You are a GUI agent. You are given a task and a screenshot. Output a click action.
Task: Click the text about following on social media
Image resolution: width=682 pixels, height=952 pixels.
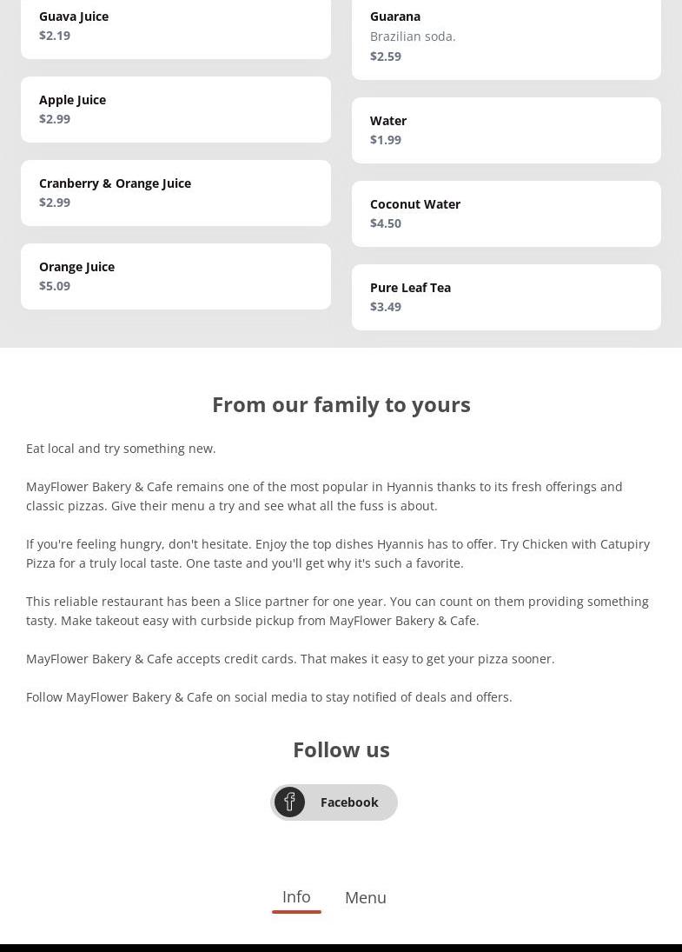click(269, 697)
